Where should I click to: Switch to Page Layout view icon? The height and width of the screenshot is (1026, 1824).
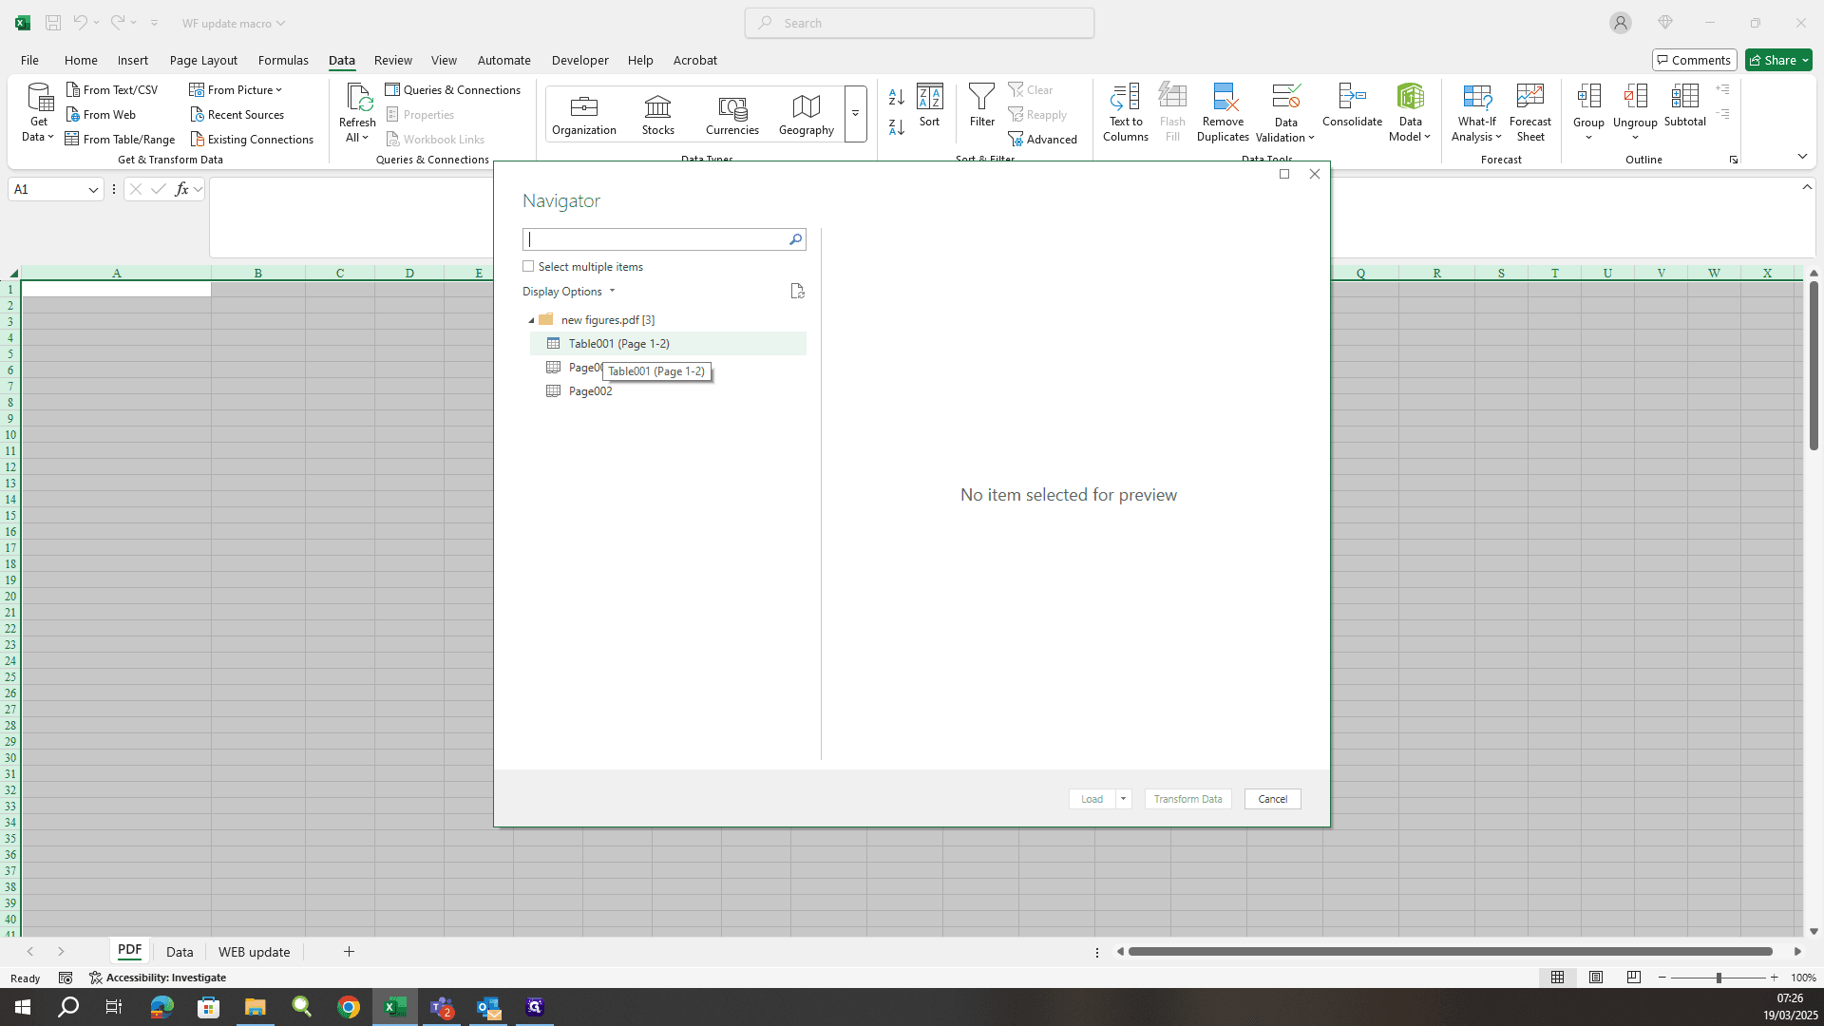click(1596, 978)
